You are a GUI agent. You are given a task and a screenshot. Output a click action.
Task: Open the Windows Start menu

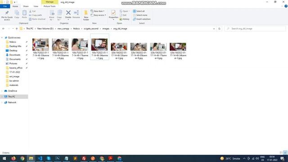click(4, 158)
